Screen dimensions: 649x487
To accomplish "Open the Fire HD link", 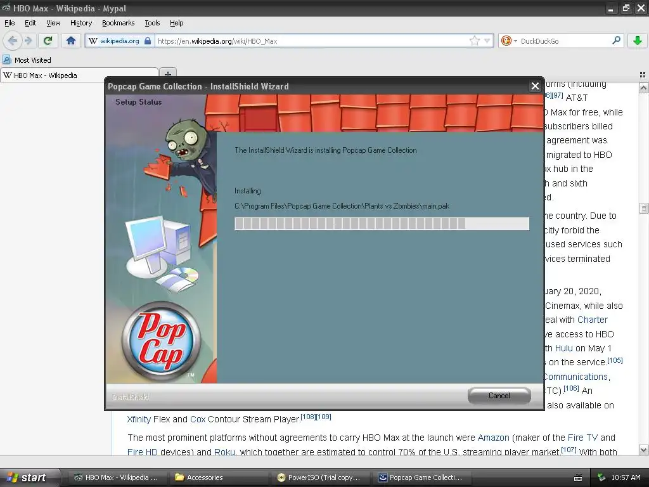I will pos(143,451).
